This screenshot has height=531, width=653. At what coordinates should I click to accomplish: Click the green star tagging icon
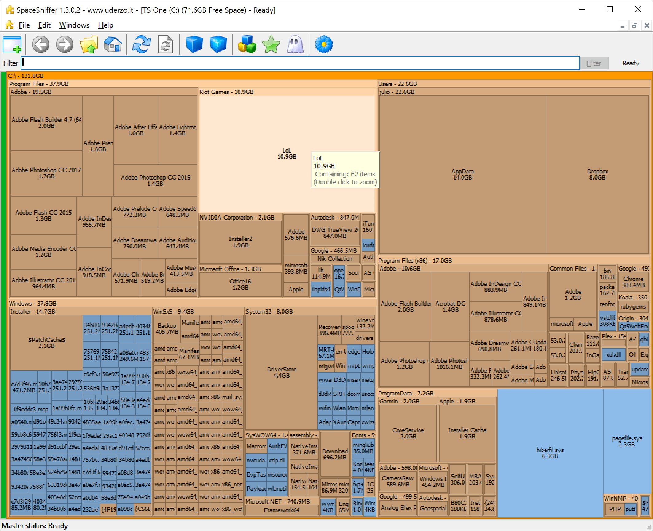(271, 45)
